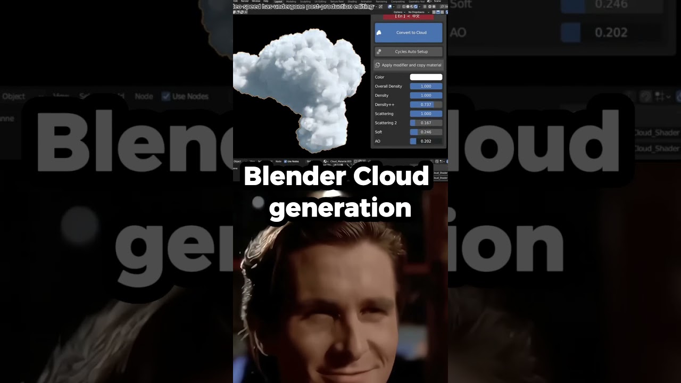Open the Animation workspace tab
Image resolution: width=681 pixels, height=383 pixels.
[x=367, y=2]
